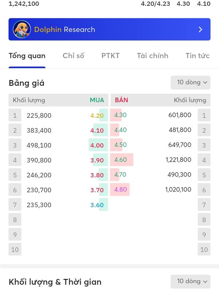
Task: Click the right chevron on Dolphin Research banner
Action: pos(200,30)
